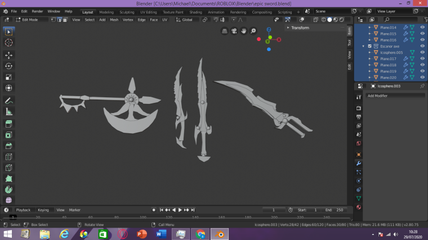Select the Extrude Region tool
428x240 pixels.
[x=8, y=124]
